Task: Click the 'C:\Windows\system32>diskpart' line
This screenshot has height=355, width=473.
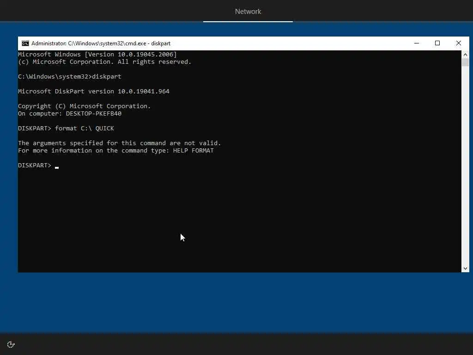Action: tap(70, 76)
